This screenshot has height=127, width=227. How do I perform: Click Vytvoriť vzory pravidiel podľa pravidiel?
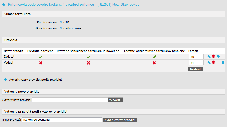[33, 80]
